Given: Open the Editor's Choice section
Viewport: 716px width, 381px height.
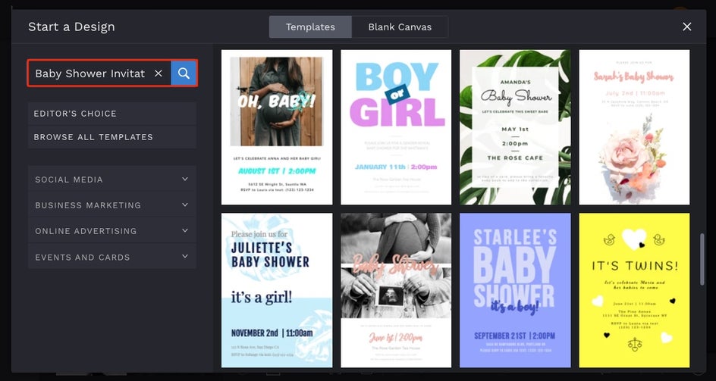Looking at the screenshot, I should 112,114.
